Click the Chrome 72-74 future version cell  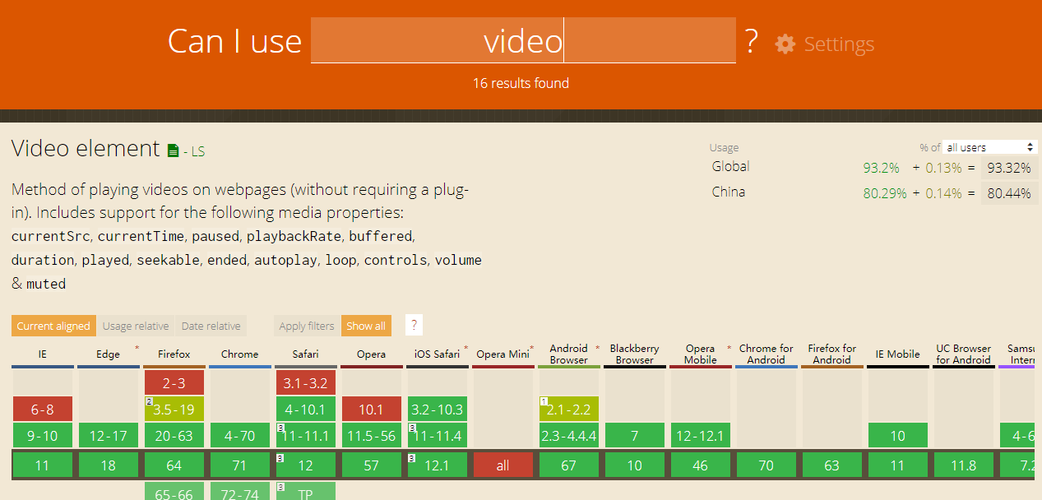click(240, 492)
